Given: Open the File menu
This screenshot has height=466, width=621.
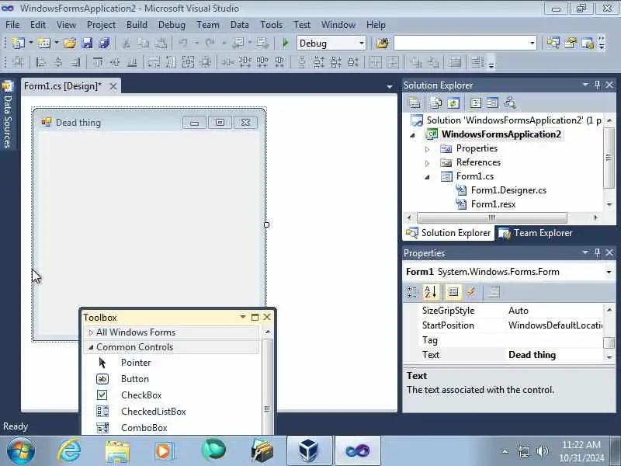Looking at the screenshot, I should click(12, 25).
